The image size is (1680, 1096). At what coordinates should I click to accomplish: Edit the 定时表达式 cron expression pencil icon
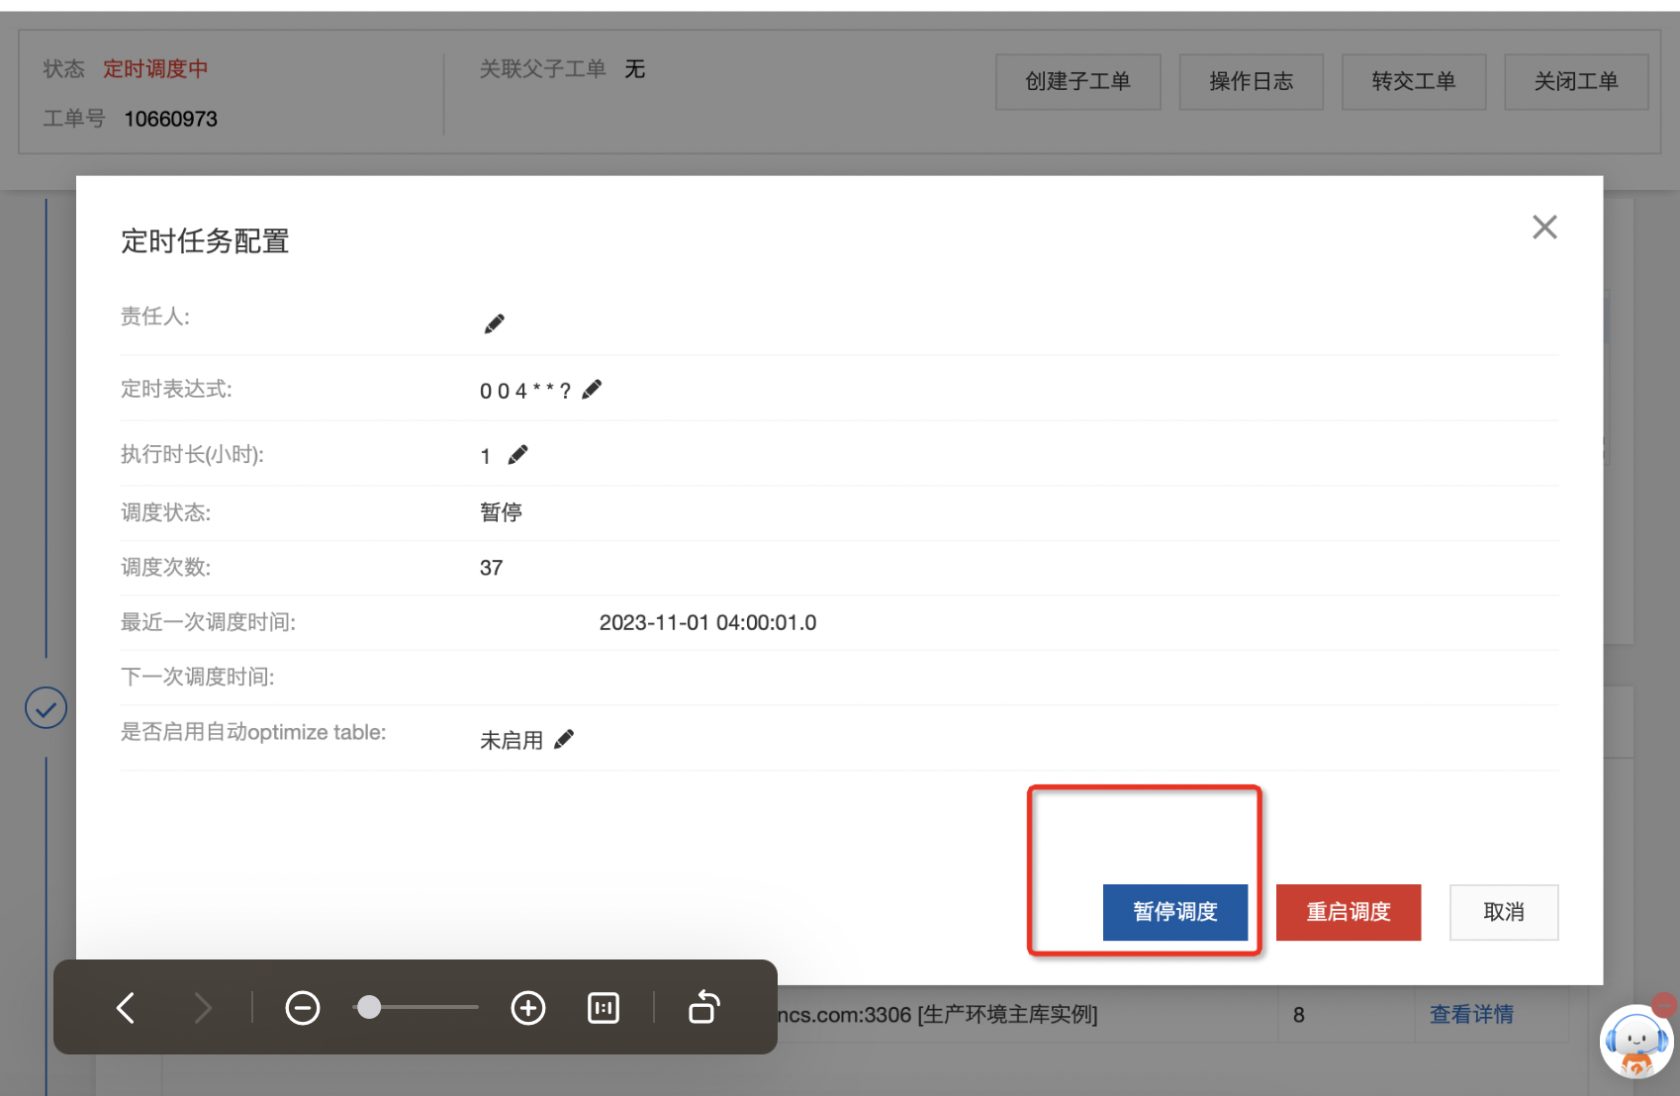click(x=592, y=390)
